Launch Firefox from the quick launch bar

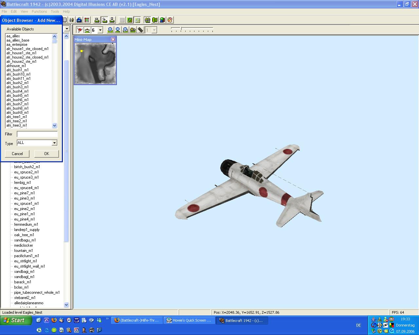[54, 320]
